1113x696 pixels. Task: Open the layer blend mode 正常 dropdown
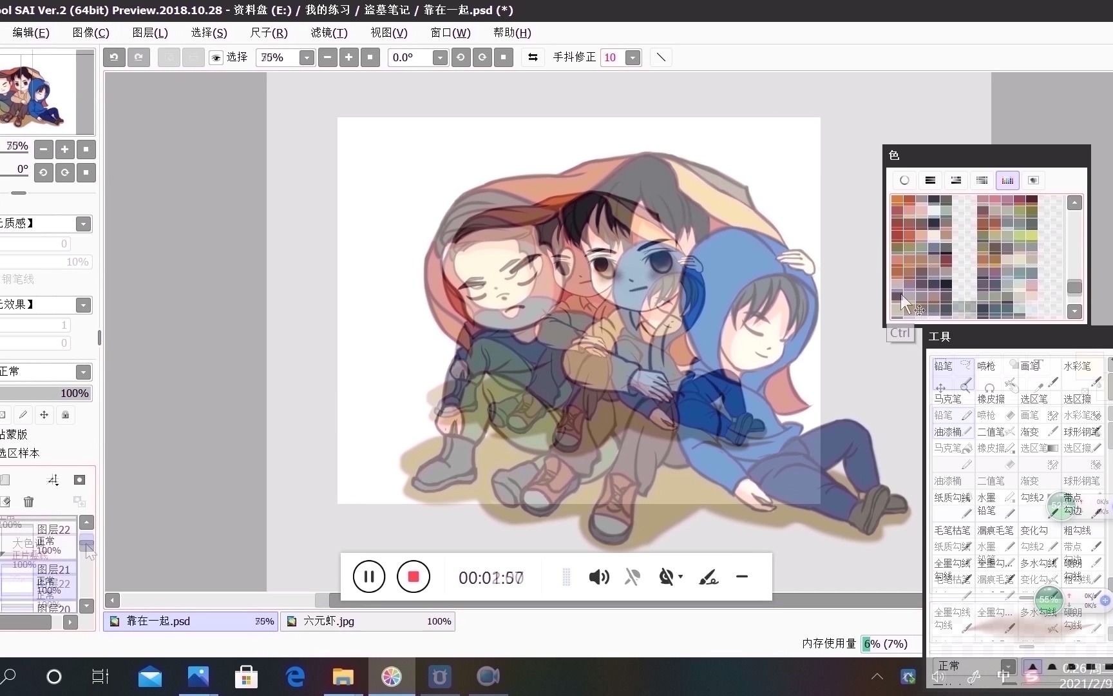click(x=83, y=372)
